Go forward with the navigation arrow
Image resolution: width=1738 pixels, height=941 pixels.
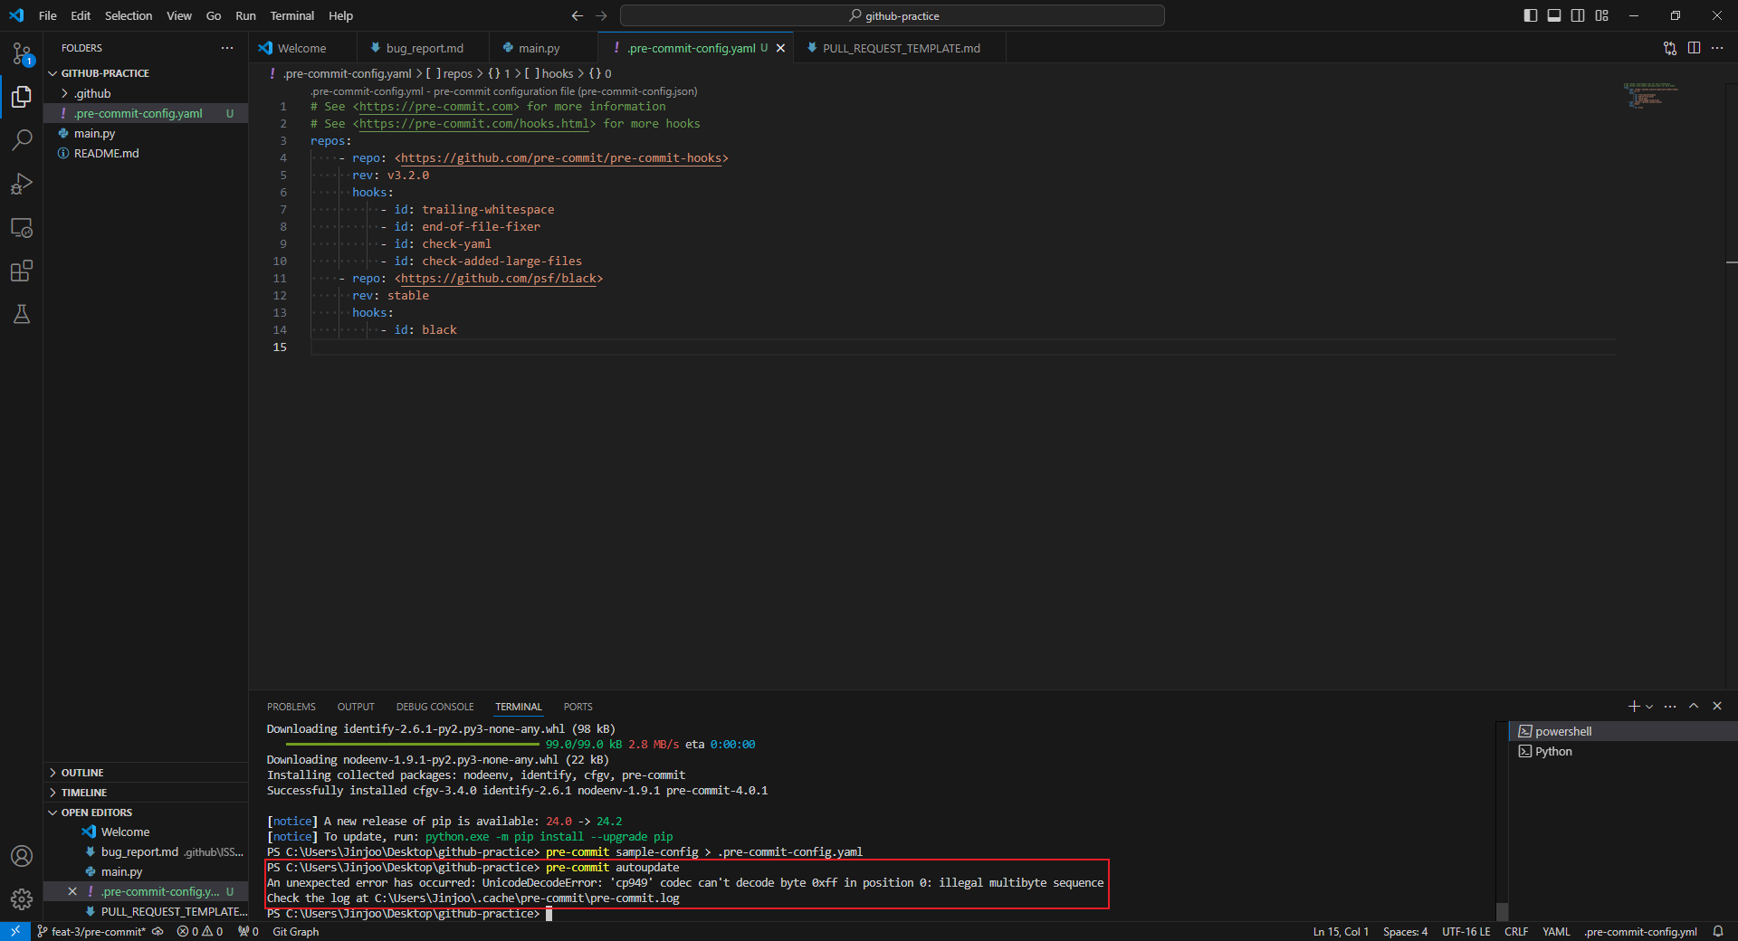coord(601,15)
